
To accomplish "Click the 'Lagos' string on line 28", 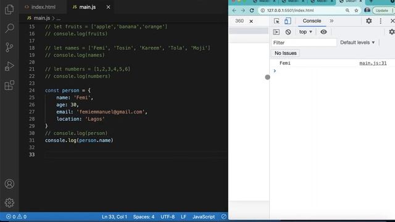I will 94,119.
